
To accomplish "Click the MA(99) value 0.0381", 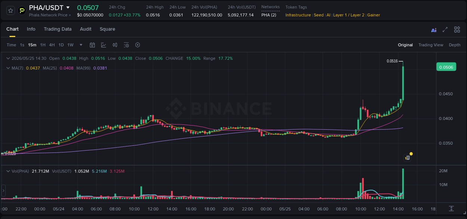I will pos(100,68).
